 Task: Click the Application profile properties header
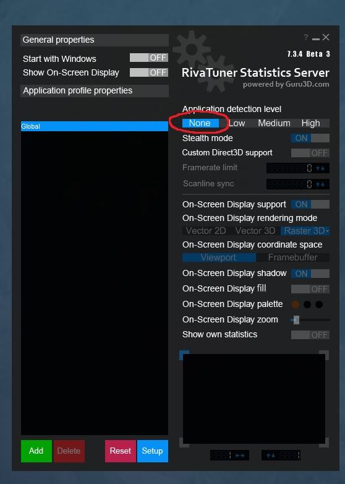click(x=95, y=91)
